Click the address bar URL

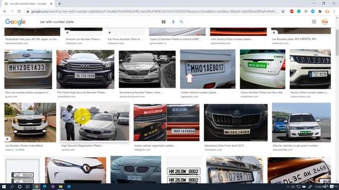point(154,12)
